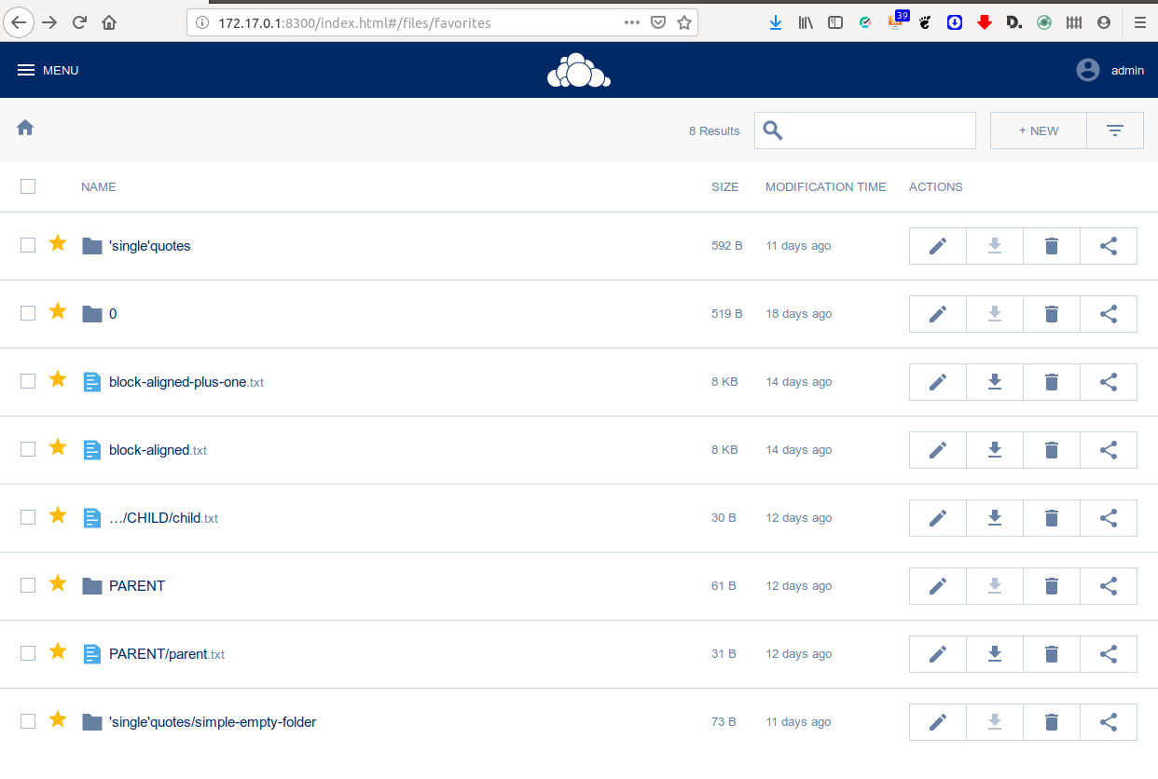Bookmark this page with star icon
1158x779 pixels.
coord(684,22)
